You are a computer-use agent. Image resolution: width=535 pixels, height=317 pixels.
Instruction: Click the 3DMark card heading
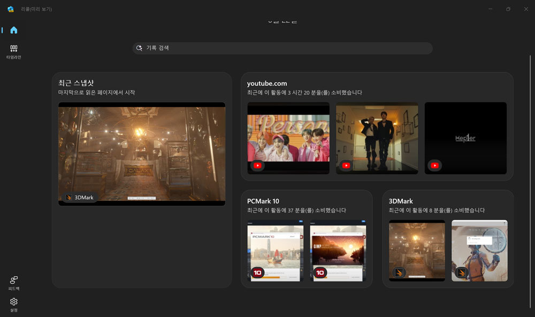tap(401, 201)
